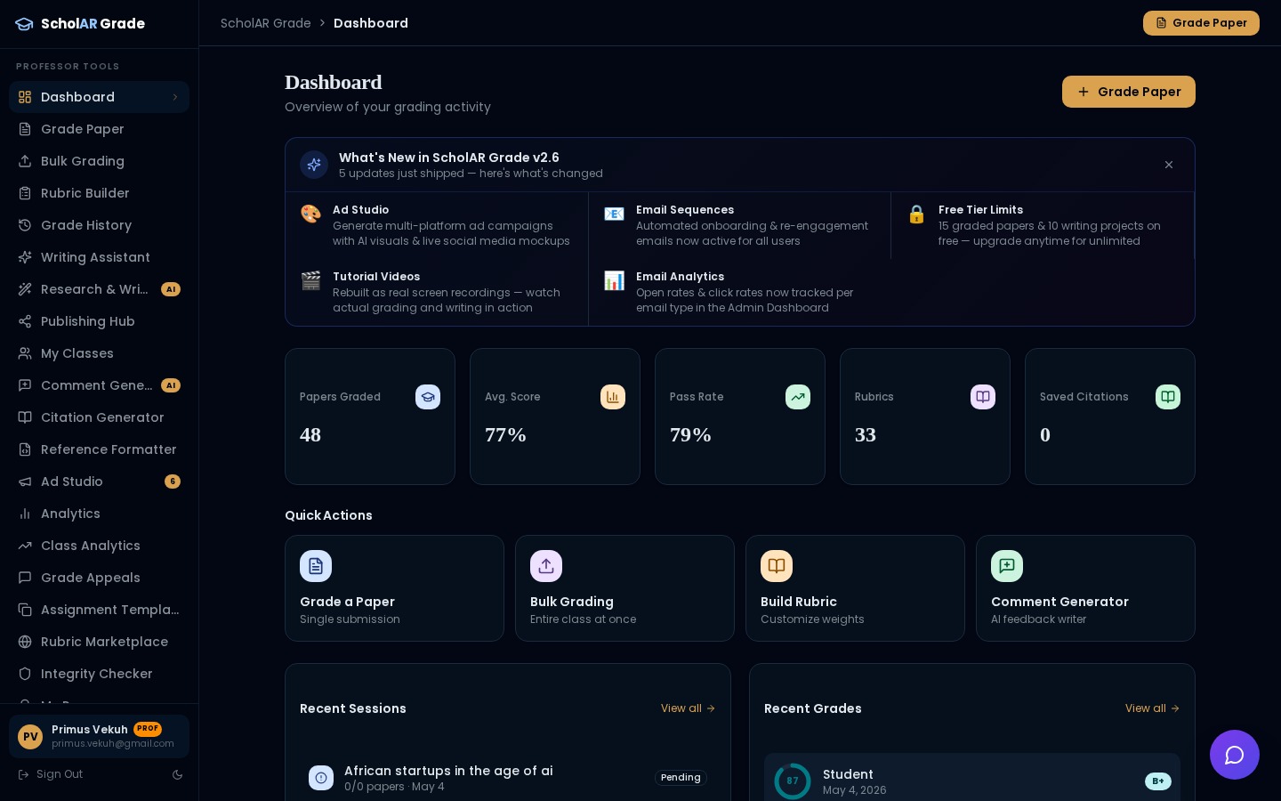Click the Email Sequences envelope emoji
This screenshot has height=801, width=1281.
(614, 214)
